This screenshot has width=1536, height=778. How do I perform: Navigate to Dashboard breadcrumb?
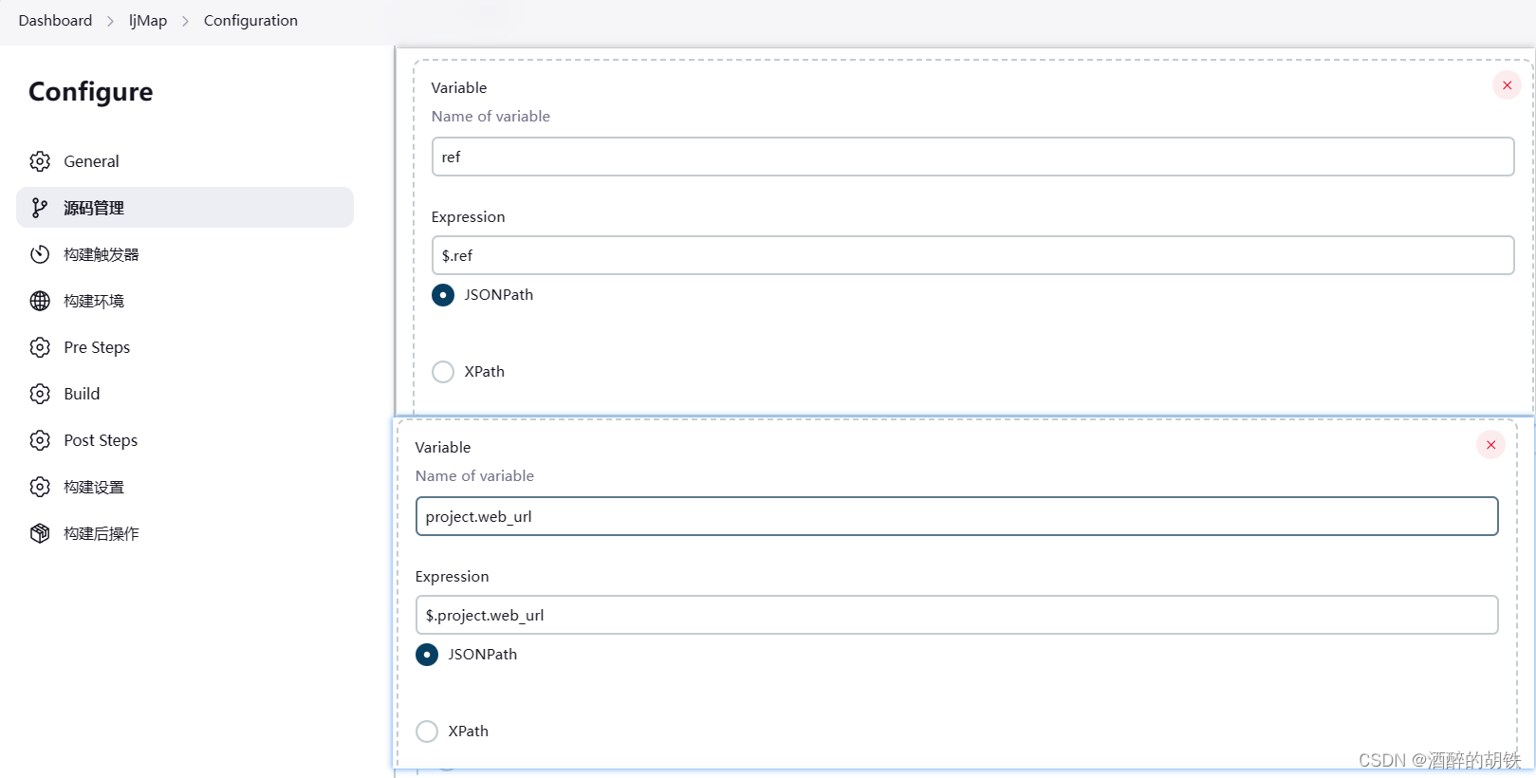coord(55,21)
